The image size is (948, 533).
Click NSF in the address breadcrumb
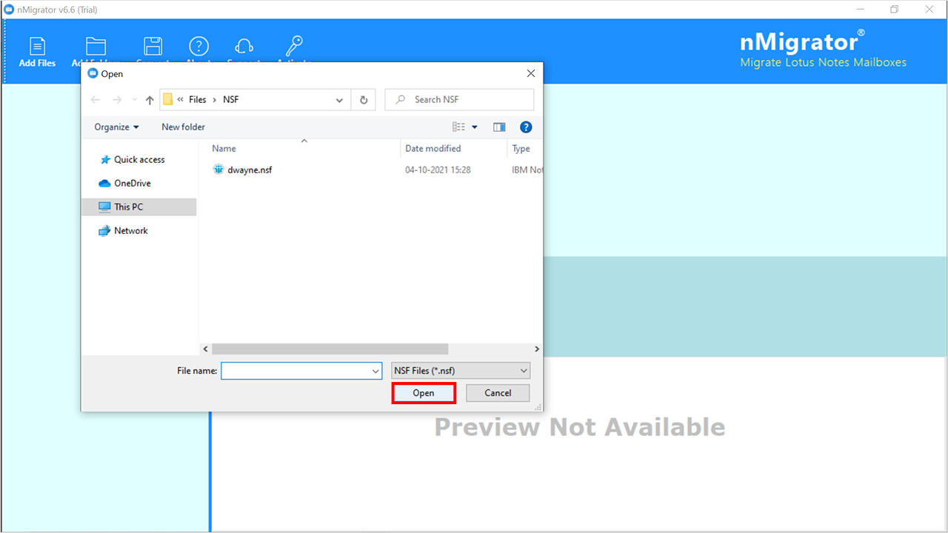tap(231, 99)
